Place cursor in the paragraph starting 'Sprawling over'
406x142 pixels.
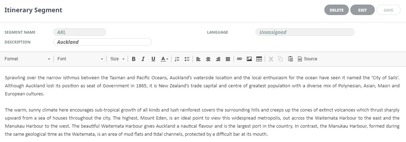point(202,86)
